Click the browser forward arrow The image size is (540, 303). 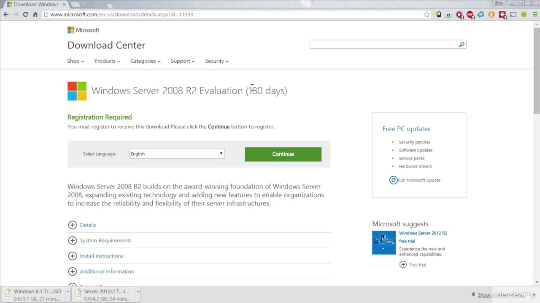click(x=16, y=14)
